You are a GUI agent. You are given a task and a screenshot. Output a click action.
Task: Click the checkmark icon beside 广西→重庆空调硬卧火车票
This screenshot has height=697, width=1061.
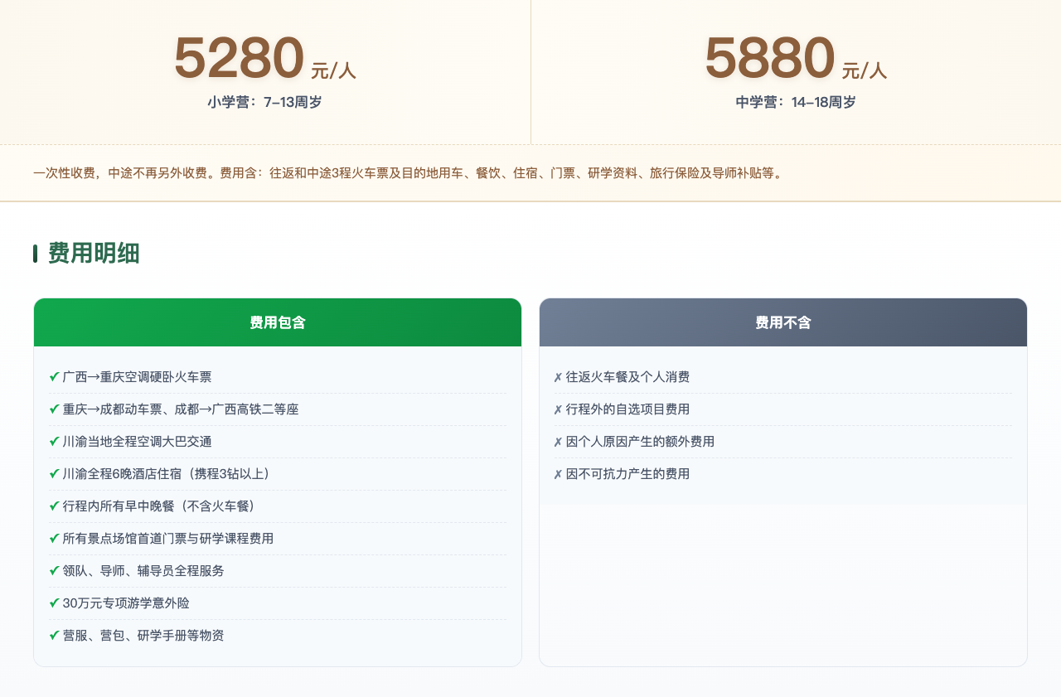pos(54,376)
